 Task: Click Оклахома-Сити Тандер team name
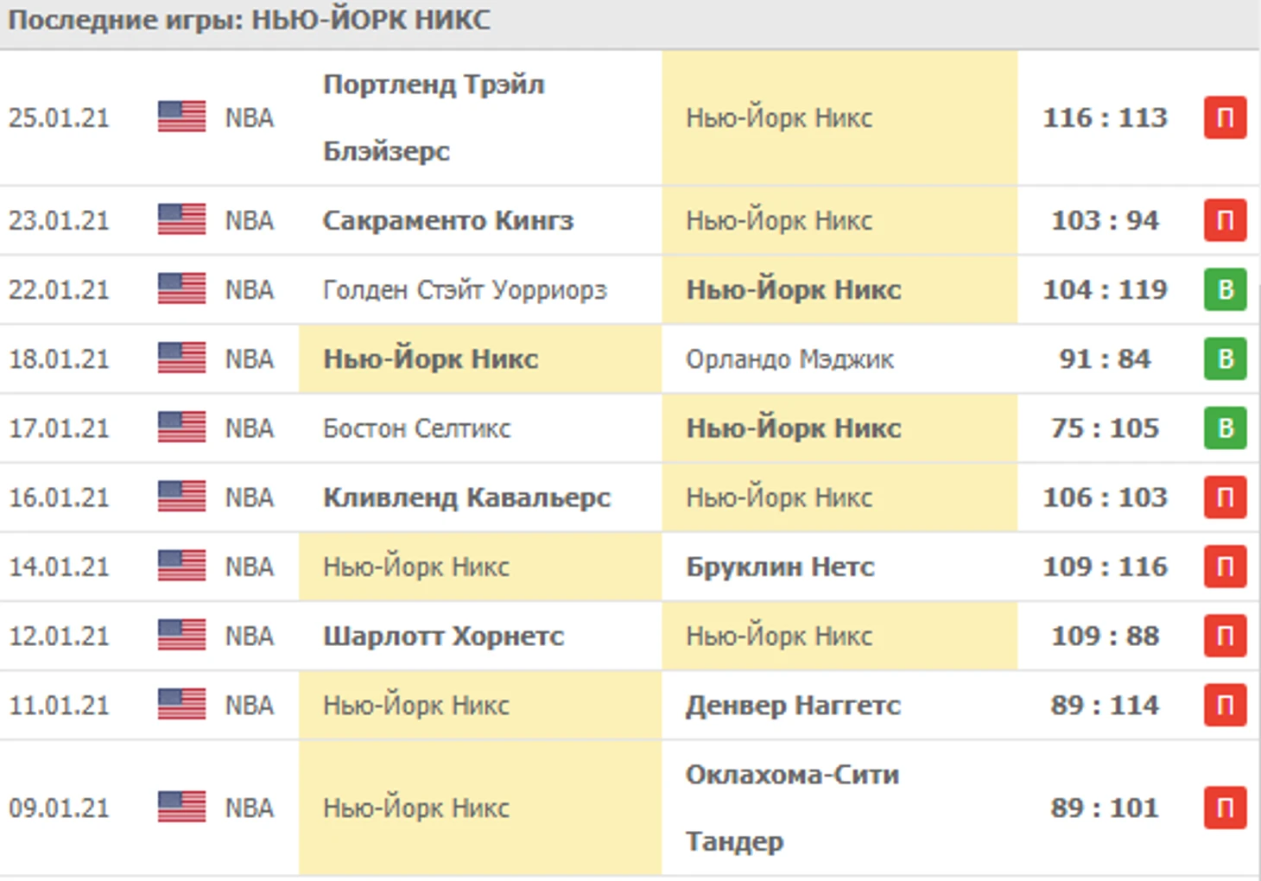(792, 808)
